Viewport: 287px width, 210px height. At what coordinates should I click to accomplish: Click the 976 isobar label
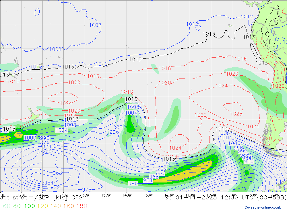(x=87, y=190)
